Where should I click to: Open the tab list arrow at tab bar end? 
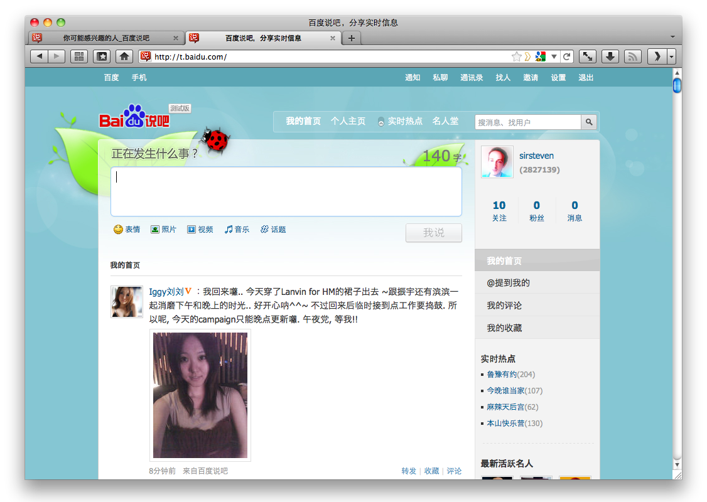point(672,37)
